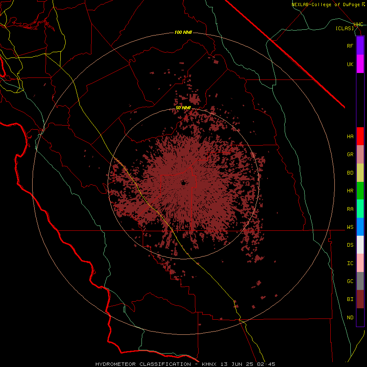Click the RF legend label
Image resolution: width=367 pixels, height=367 pixels.
[x=350, y=46]
